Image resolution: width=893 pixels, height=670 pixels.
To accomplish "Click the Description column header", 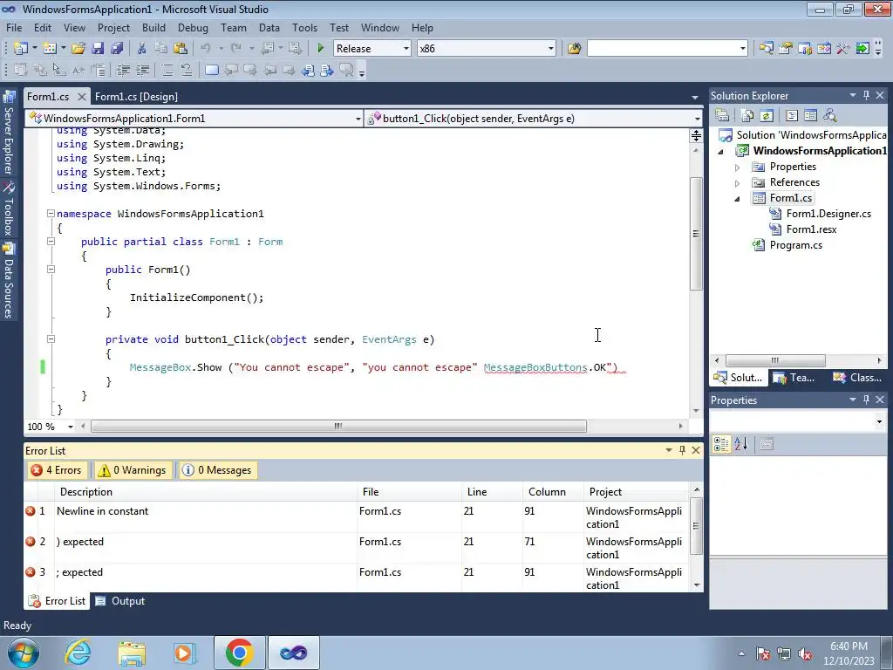I will pos(206,492).
